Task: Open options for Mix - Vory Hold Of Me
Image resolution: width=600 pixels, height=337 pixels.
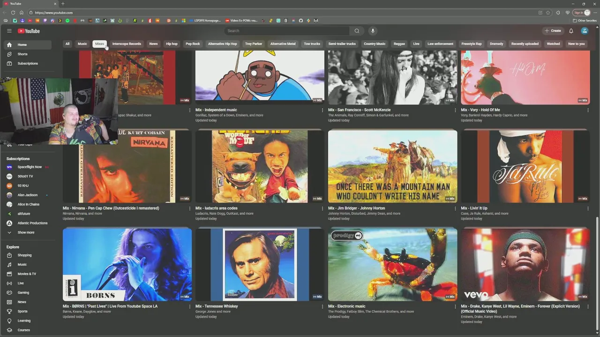Action: click(x=588, y=110)
